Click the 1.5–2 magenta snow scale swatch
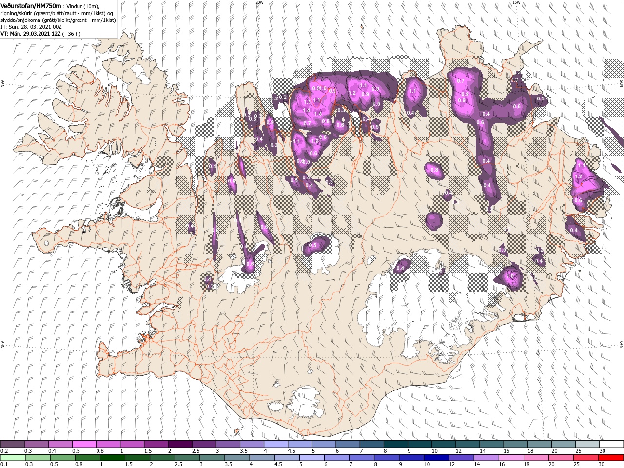The height and width of the screenshot is (468, 624). tap(156, 444)
